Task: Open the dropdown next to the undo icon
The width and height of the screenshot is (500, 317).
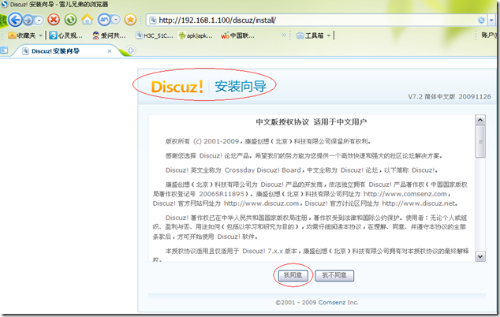Action: click(x=116, y=20)
